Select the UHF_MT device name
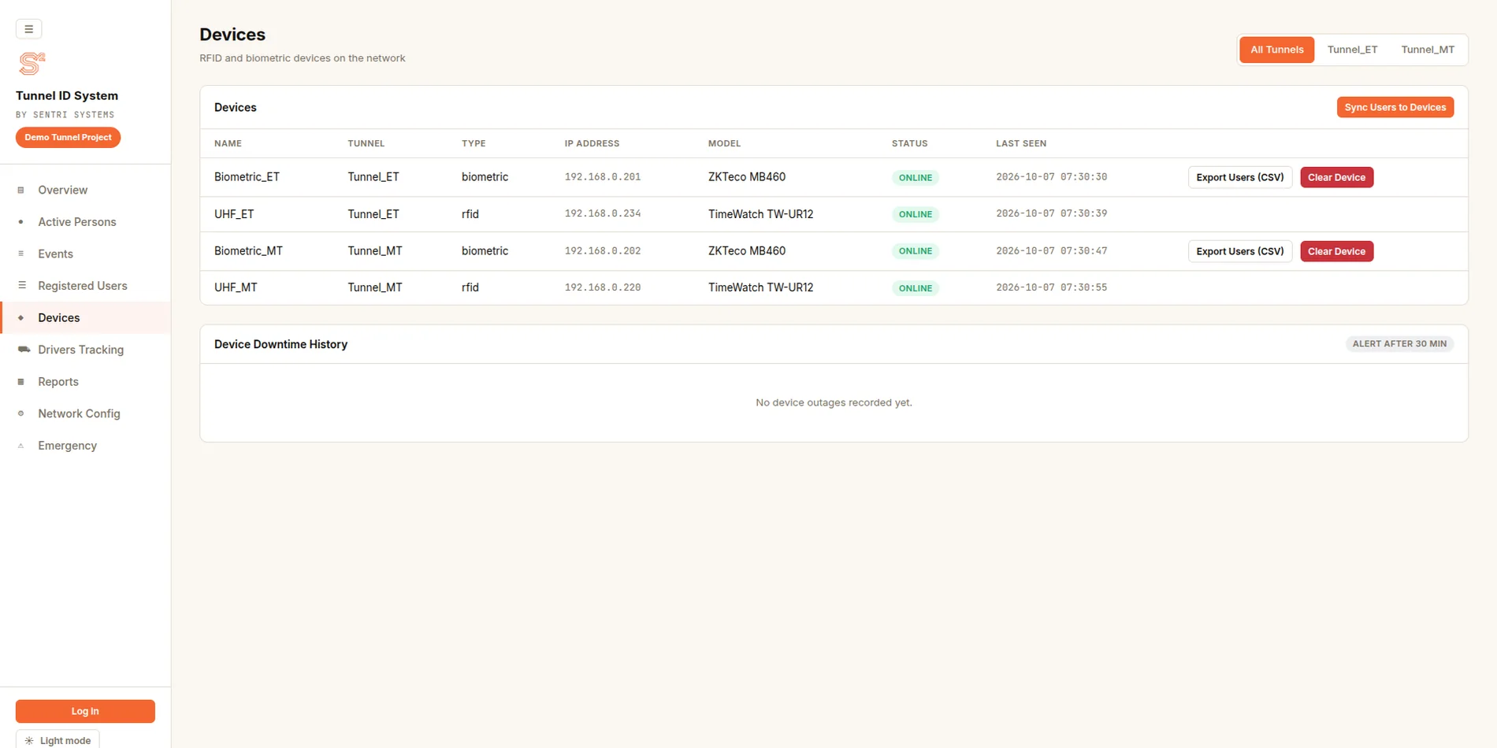Screen dimensions: 1497x748 [236, 287]
